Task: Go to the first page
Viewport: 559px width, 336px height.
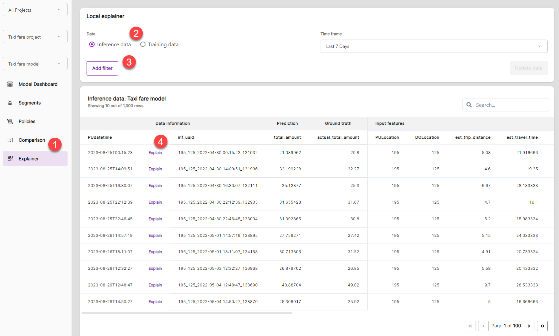Action: [470, 326]
